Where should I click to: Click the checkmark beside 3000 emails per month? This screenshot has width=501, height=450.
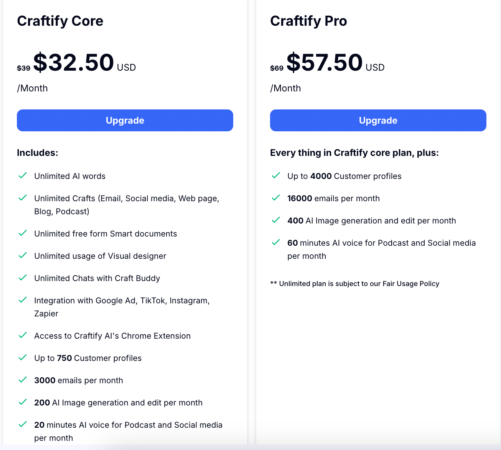coord(23,380)
